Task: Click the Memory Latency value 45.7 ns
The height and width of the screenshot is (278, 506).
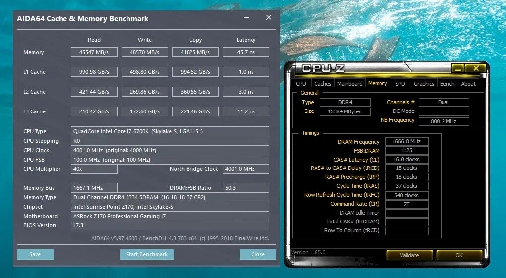Action: pos(246,52)
